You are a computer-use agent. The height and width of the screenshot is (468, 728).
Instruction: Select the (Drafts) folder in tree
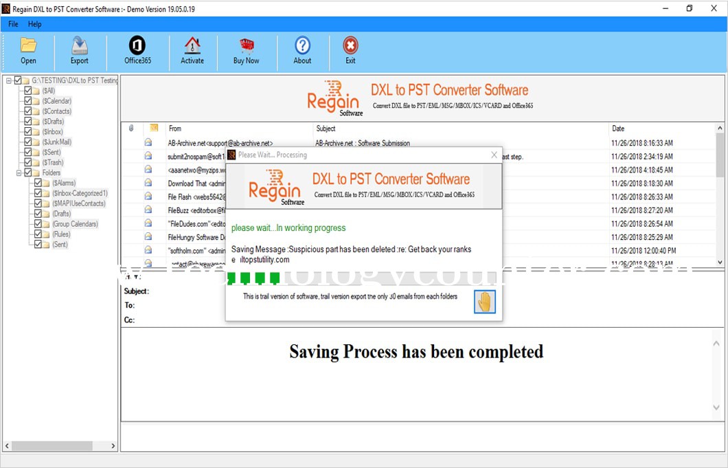[x=61, y=214]
